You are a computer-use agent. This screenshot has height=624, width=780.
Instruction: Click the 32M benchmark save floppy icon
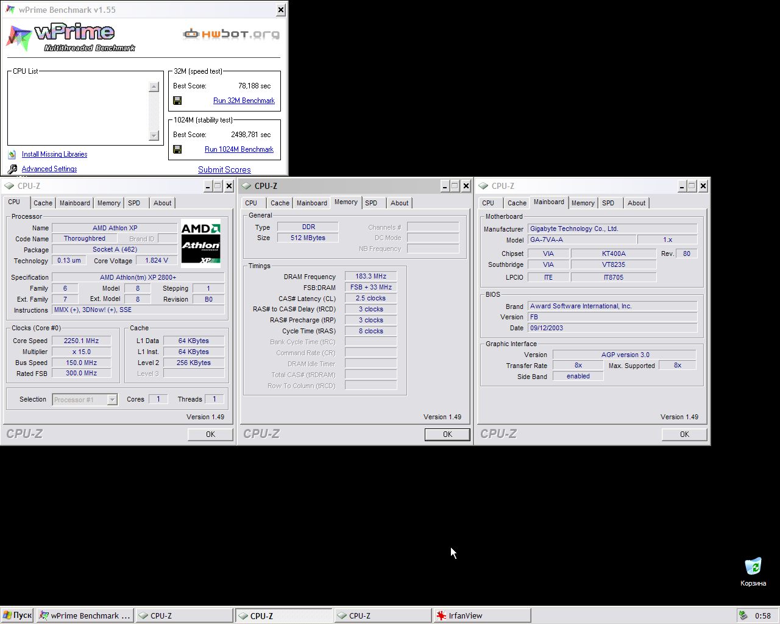pos(177,101)
